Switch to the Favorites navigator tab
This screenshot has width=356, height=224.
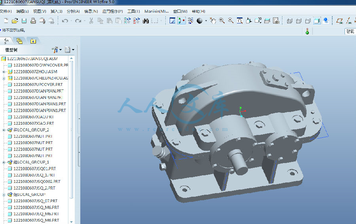32,40
